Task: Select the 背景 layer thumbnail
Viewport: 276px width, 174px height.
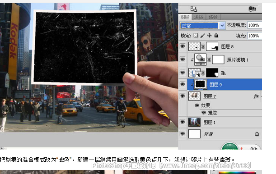Action: tap(194, 134)
